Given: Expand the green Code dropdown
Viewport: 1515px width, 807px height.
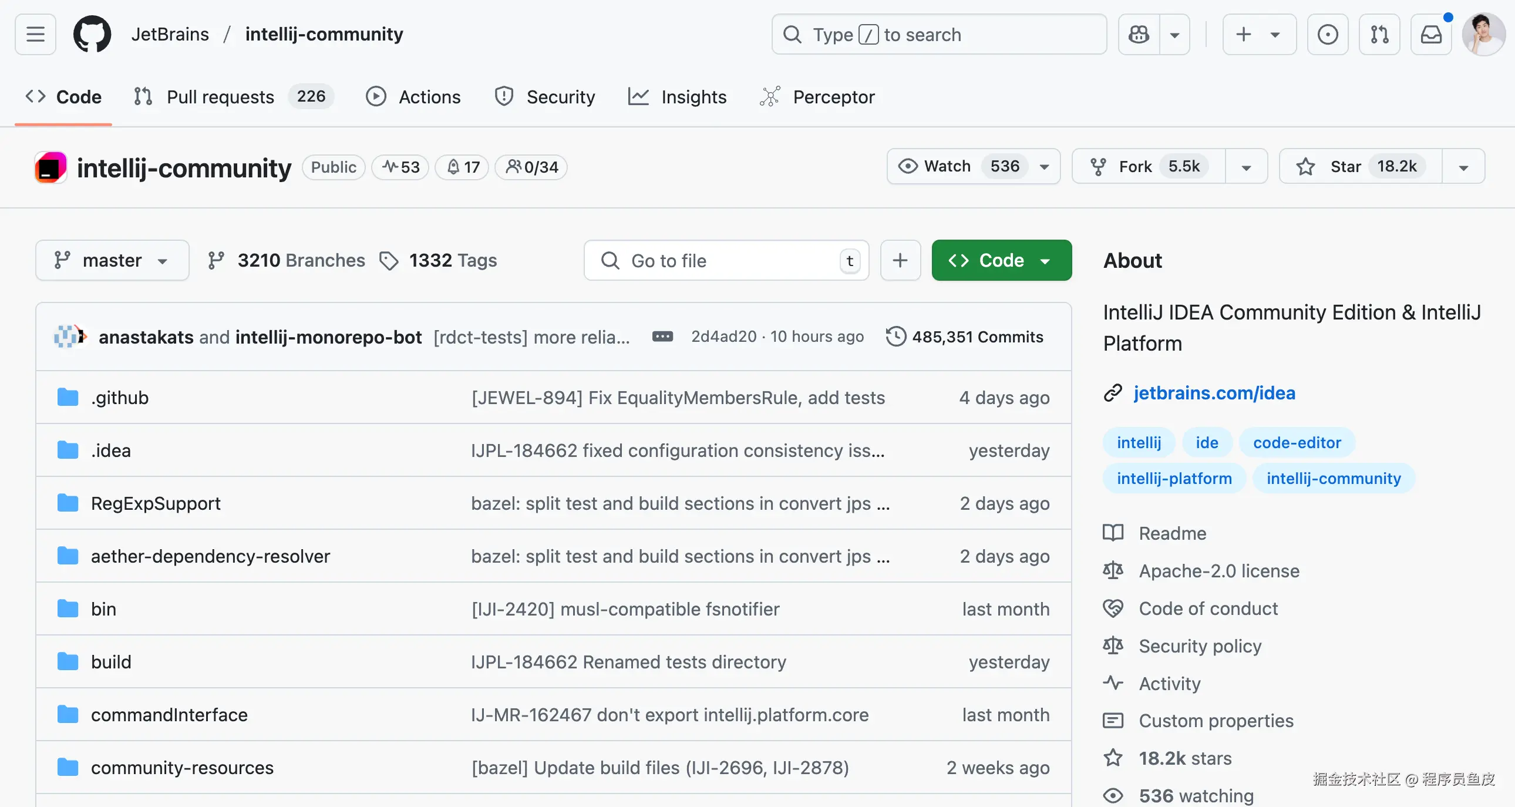Looking at the screenshot, I should (1001, 260).
